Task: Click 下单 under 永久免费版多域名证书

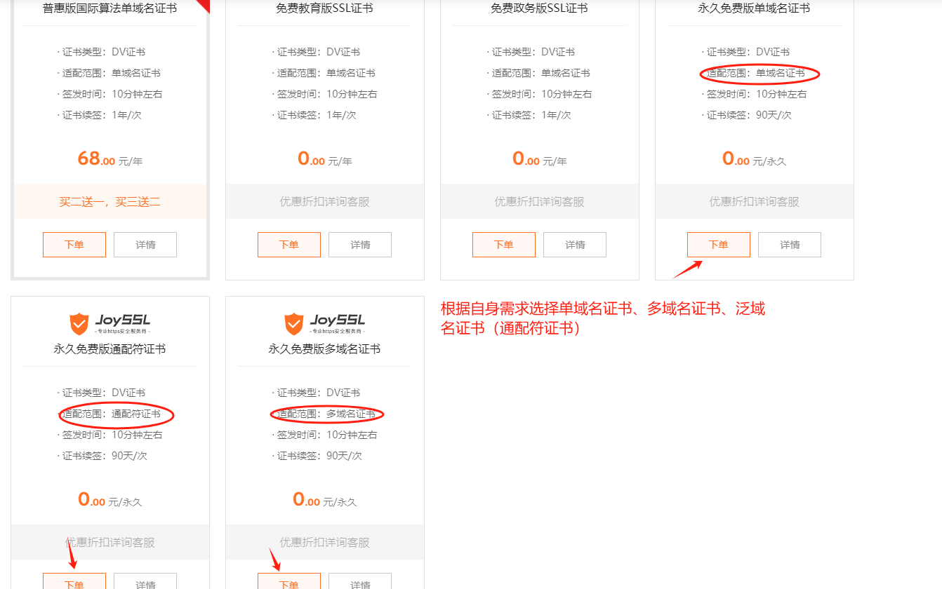Action: pyautogui.click(x=289, y=581)
